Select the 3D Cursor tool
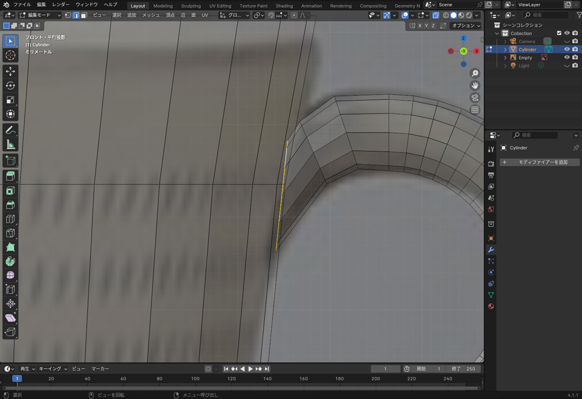 pos(10,55)
